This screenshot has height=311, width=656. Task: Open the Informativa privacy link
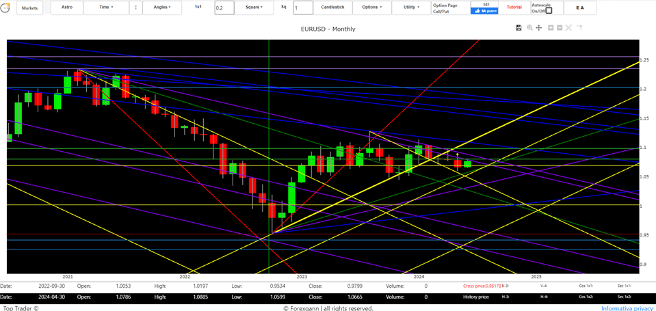coord(627,308)
